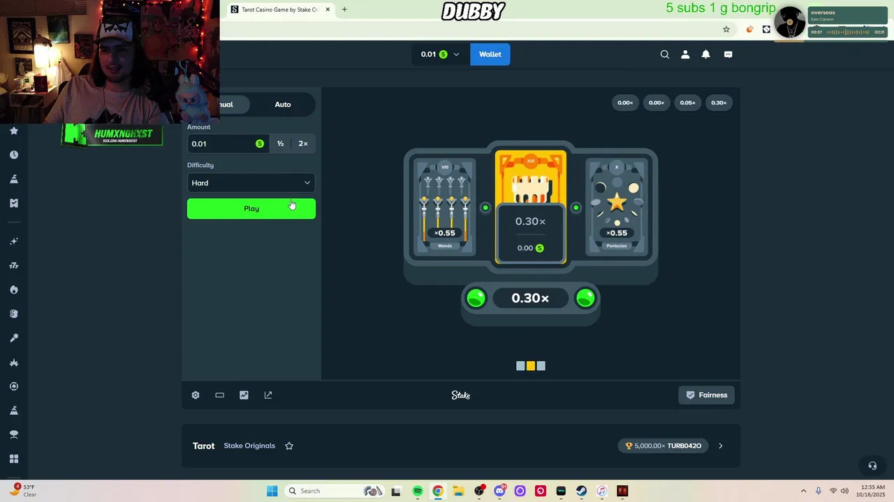Halve the bet with ½ button

pyautogui.click(x=280, y=144)
